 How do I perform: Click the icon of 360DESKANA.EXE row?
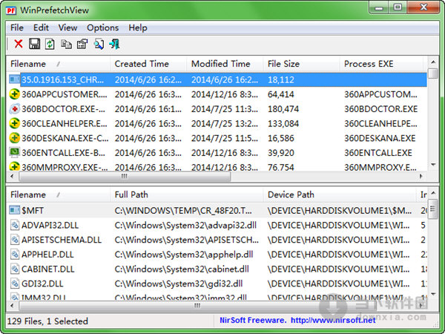pos(14,138)
